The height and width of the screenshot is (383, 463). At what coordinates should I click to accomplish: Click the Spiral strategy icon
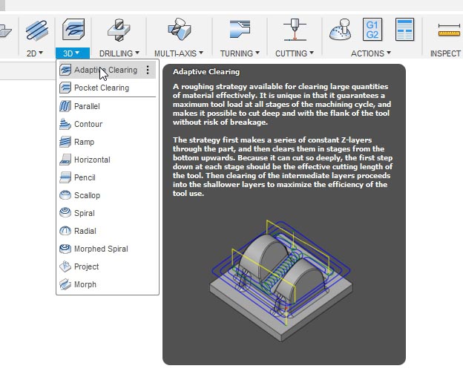tap(65, 213)
